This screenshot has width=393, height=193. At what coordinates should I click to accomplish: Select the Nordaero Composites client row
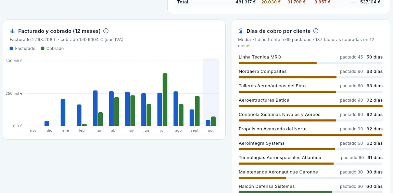click(310, 74)
